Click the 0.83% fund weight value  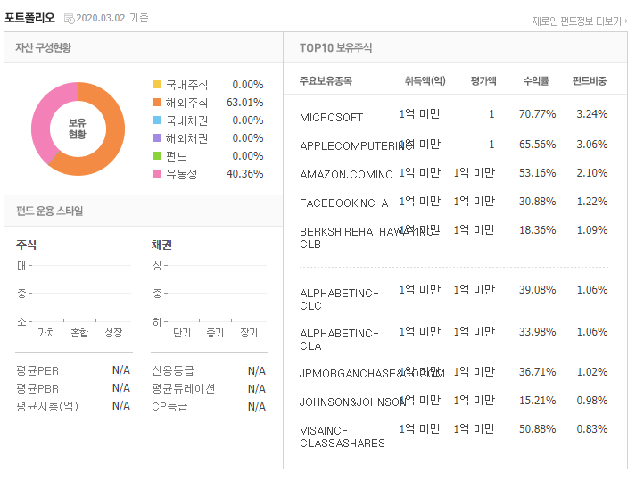point(592,429)
